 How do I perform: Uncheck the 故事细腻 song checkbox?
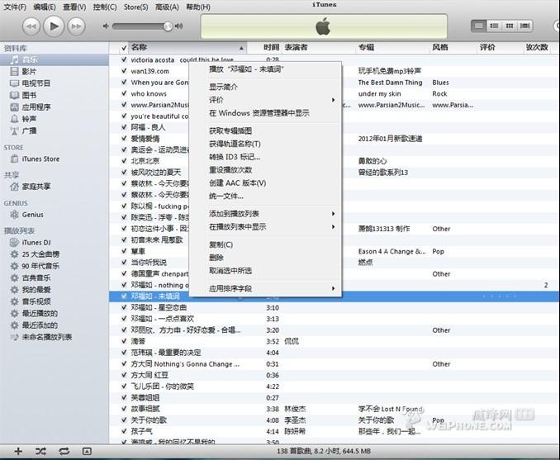pos(124,409)
